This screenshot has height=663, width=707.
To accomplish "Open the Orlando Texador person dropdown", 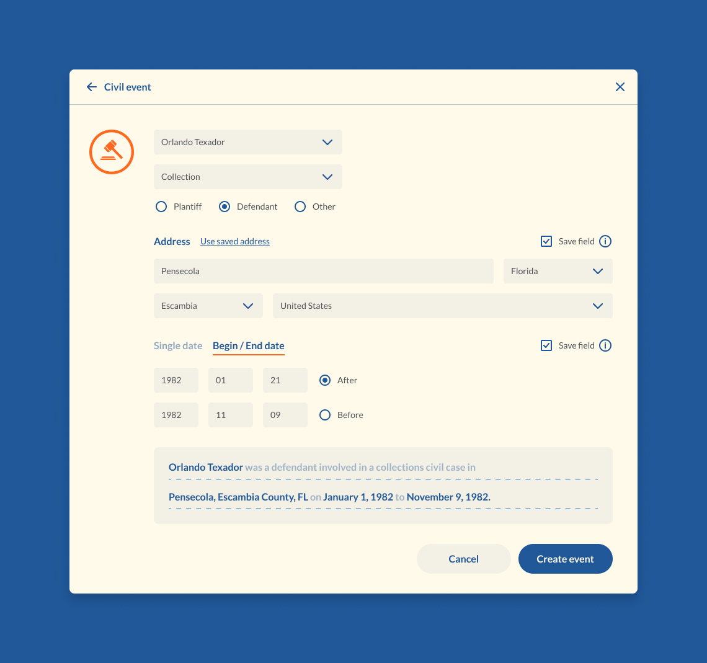I will 248,142.
